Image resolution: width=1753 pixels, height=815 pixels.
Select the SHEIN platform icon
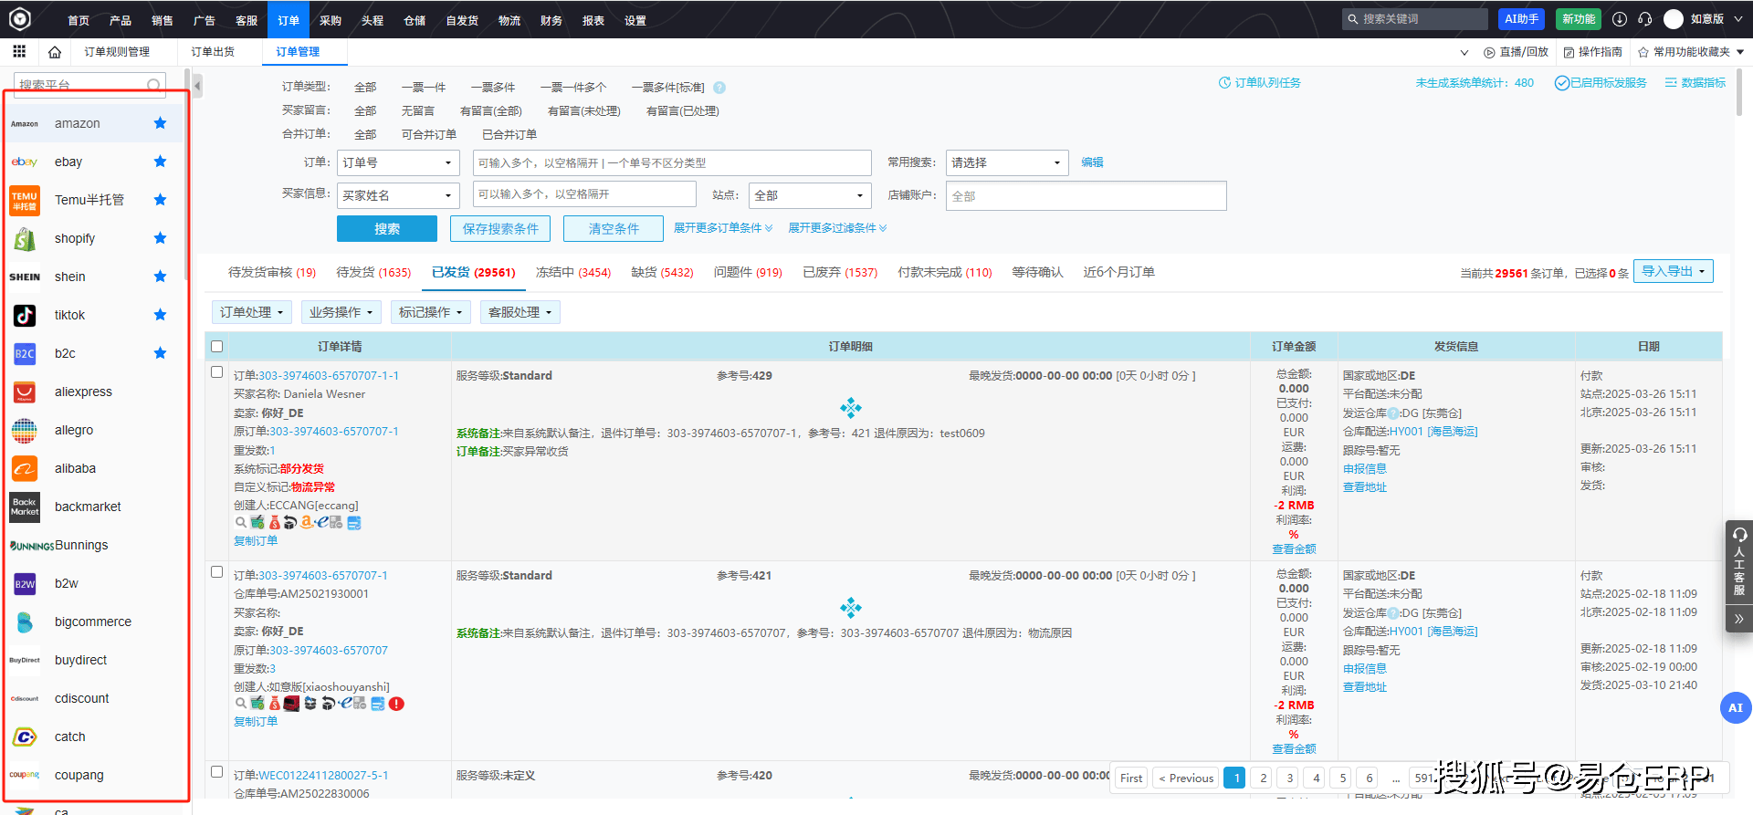[25, 277]
